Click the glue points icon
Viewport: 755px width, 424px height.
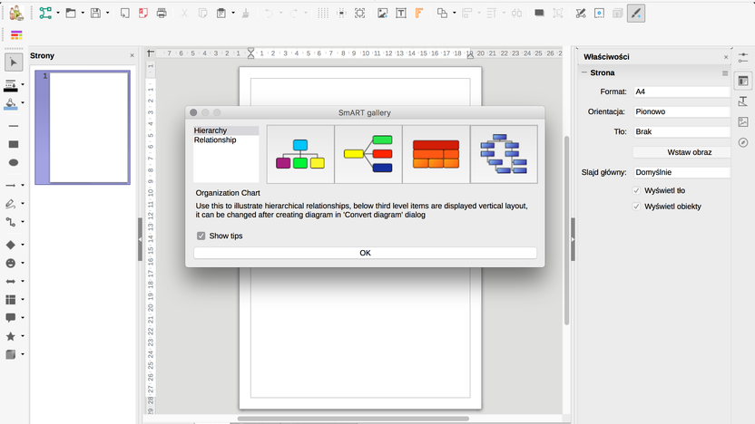599,13
